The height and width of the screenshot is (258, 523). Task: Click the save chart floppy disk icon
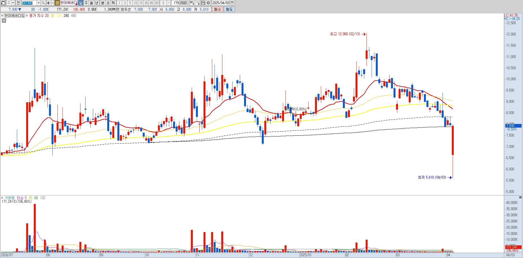click(203, 3)
